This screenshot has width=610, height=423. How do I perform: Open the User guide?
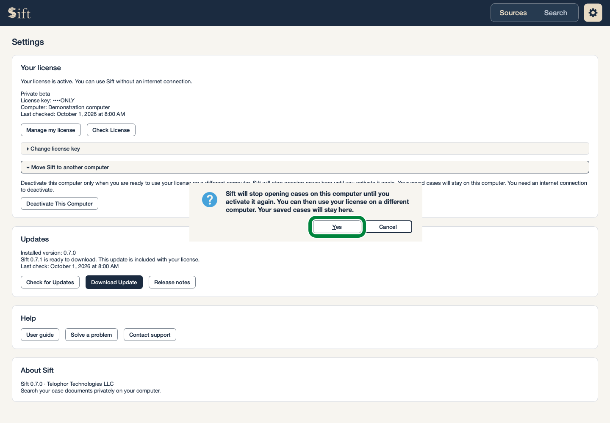(x=40, y=335)
